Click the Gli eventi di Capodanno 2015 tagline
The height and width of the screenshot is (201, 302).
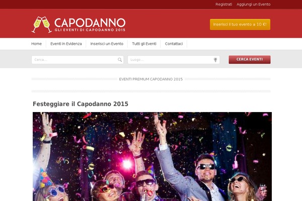90,30
